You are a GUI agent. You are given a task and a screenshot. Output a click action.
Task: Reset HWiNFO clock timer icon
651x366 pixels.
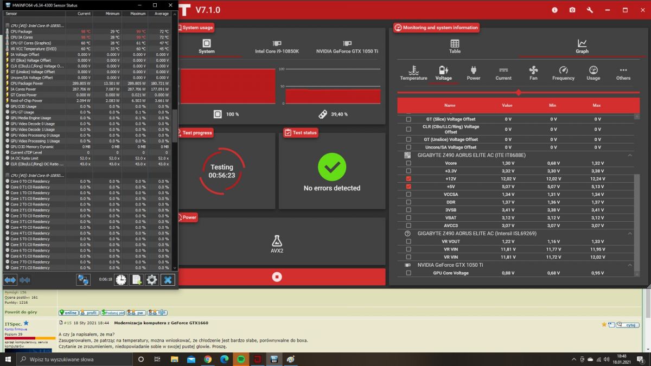[x=121, y=280]
